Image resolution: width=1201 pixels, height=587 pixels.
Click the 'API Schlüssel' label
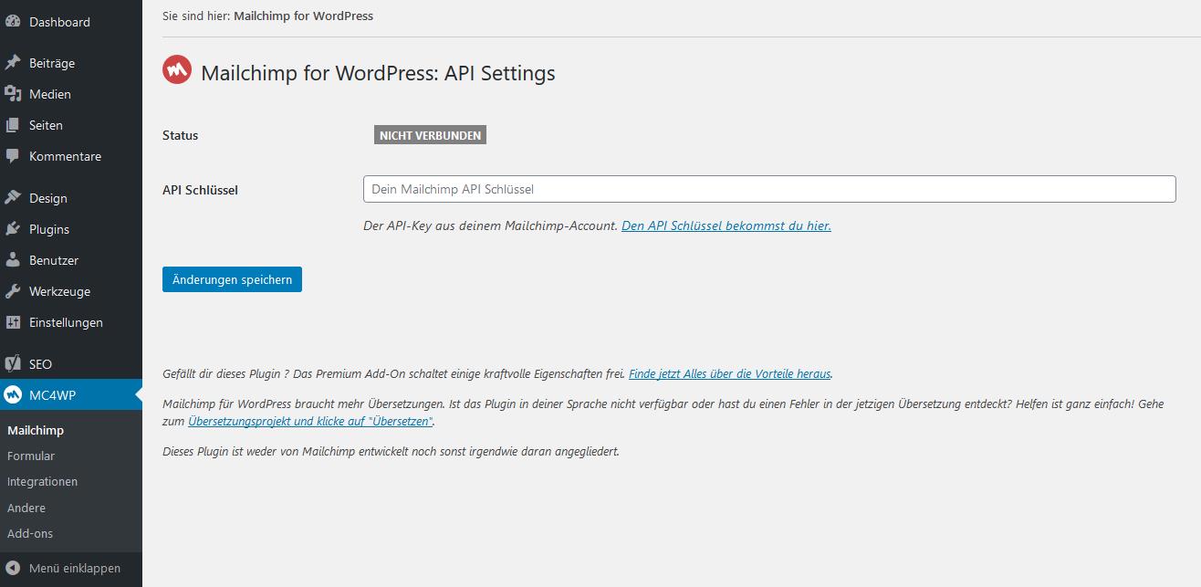pos(200,190)
